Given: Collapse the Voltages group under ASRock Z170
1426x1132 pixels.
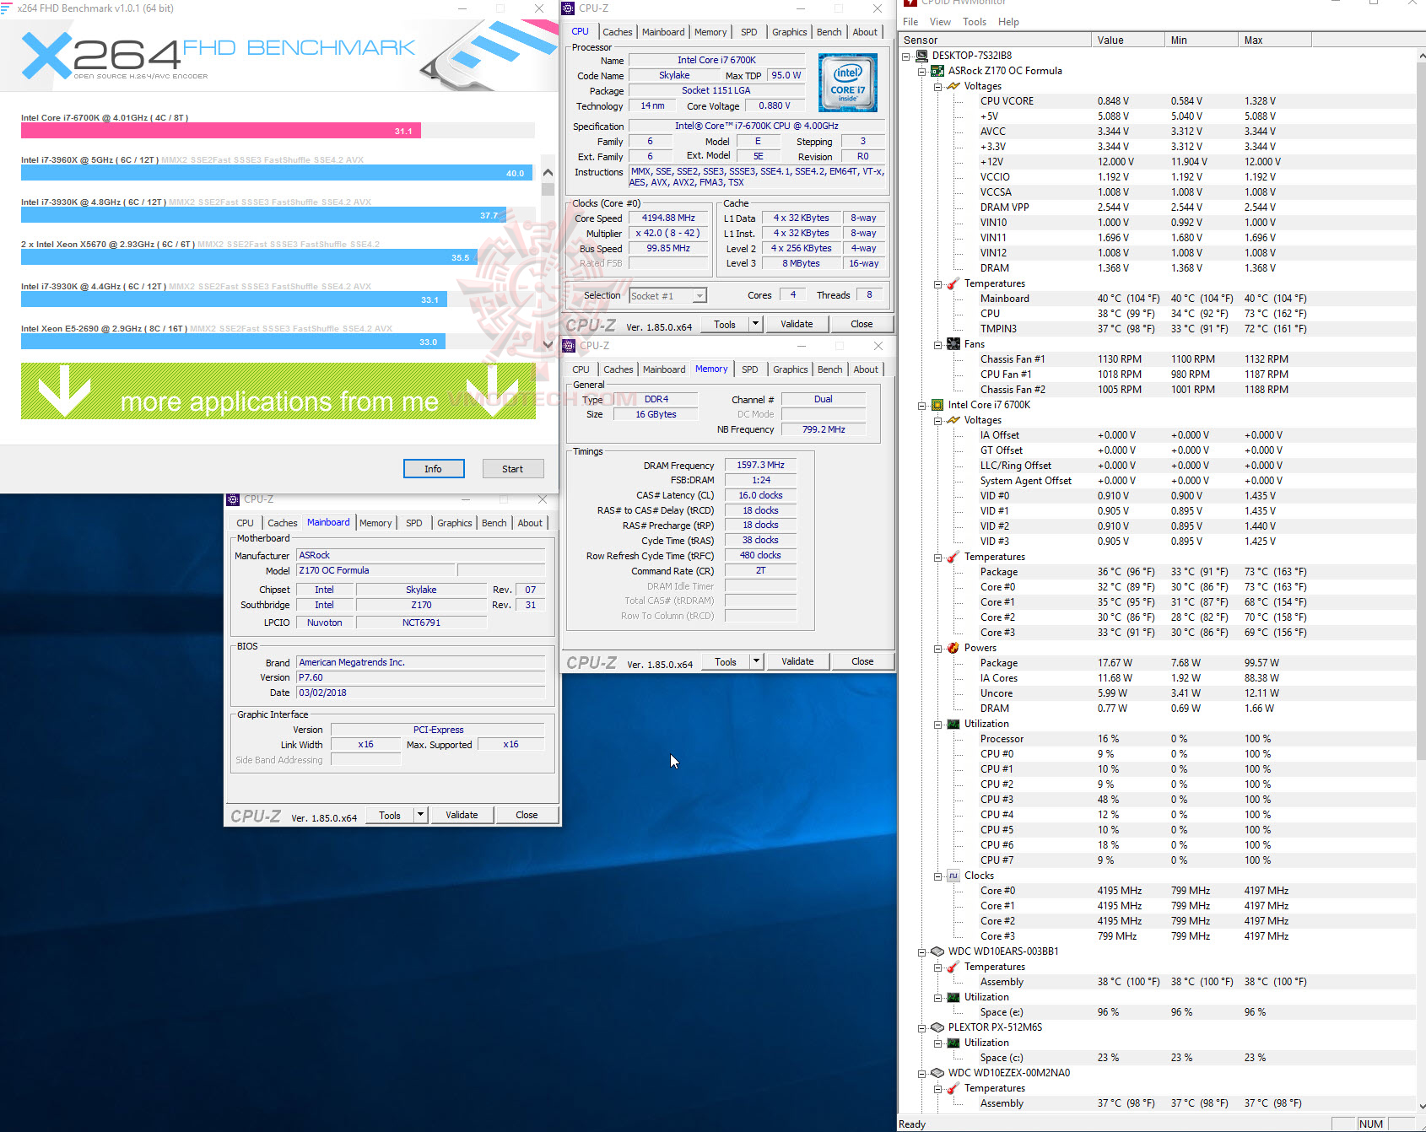Looking at the screenshot, I should tap(938, 86).
